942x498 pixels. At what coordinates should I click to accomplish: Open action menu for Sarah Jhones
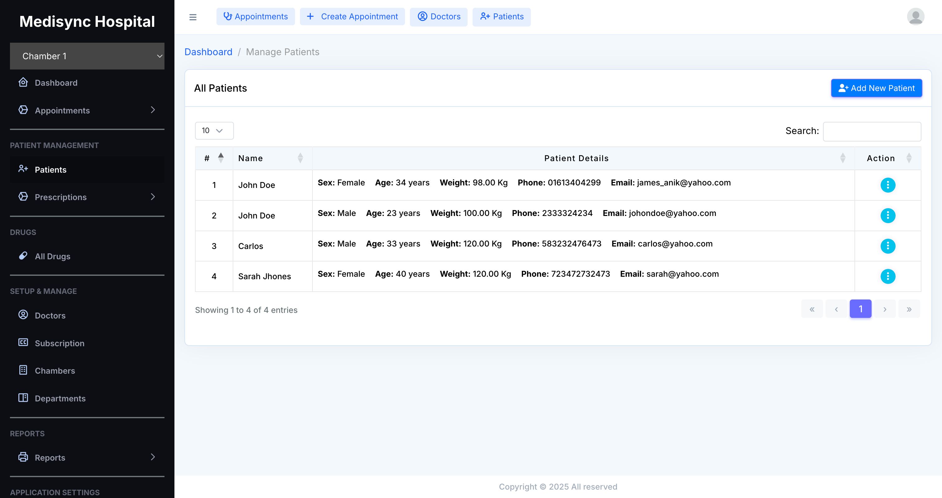tap(887, 276)
